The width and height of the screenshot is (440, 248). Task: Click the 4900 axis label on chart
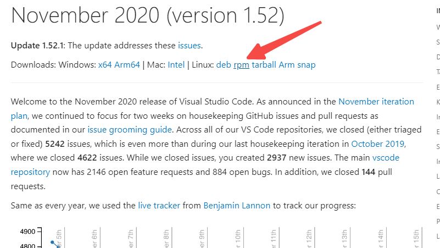point(27,232)
